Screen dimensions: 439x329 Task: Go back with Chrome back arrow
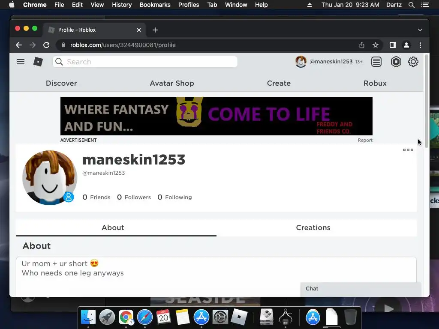(19, 45)
